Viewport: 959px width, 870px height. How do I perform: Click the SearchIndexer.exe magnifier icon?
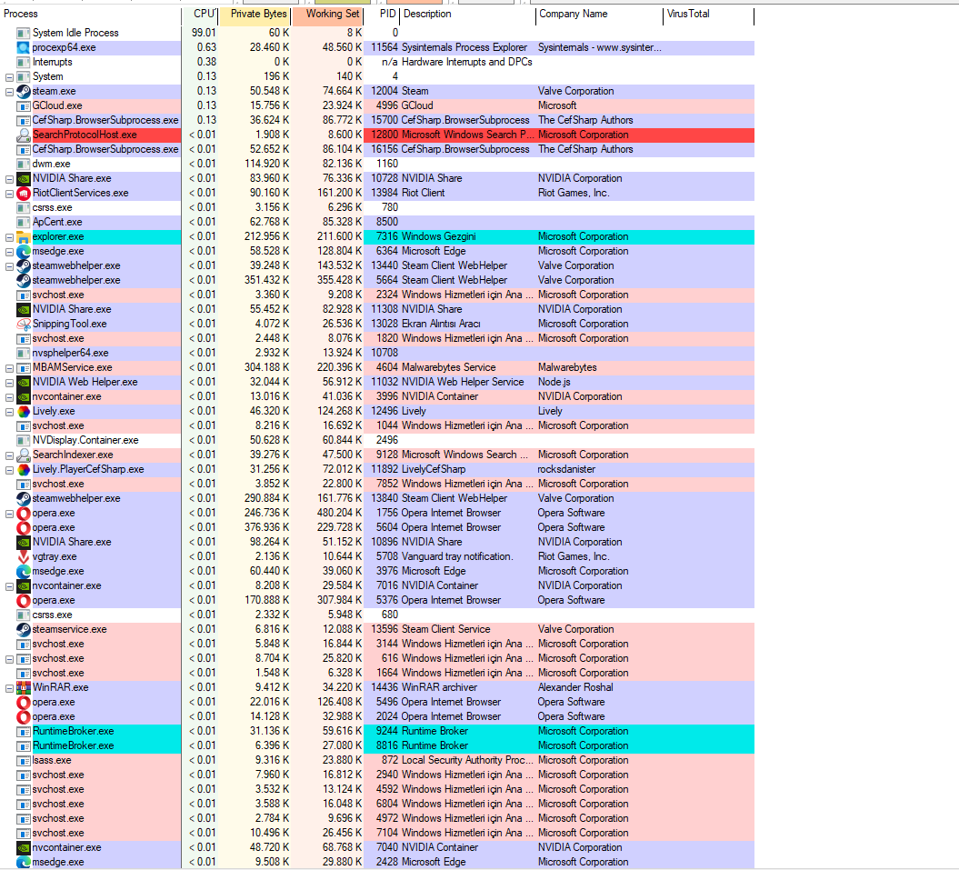(x=24, y=455)
